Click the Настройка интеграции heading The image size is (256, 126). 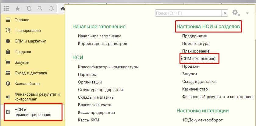click(x=203, y=111)
